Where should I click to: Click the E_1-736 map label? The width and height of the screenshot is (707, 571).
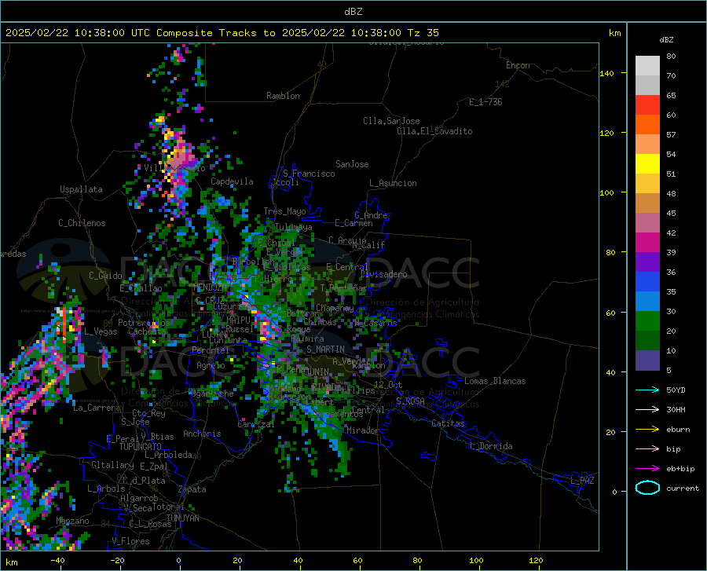pyautogui.click(x=485, y=102)
